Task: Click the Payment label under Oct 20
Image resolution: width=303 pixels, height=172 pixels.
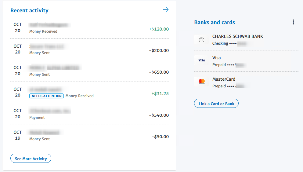Action: [37, 118]
